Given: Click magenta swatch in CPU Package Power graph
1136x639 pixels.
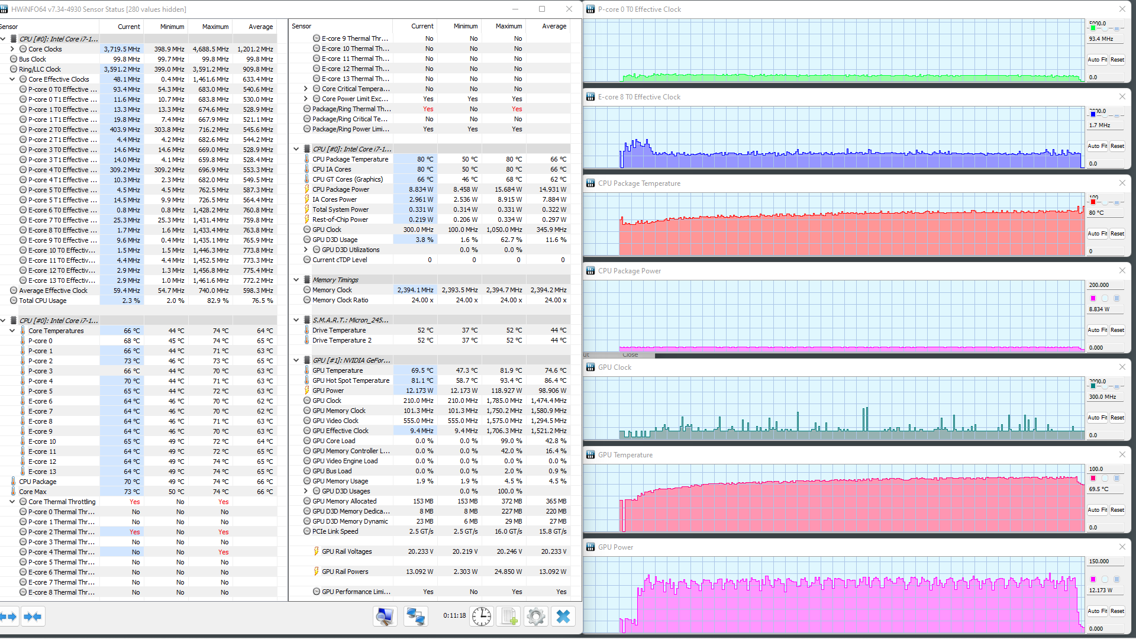Looking at the screenshot, I should click(x=1093, y=298).
